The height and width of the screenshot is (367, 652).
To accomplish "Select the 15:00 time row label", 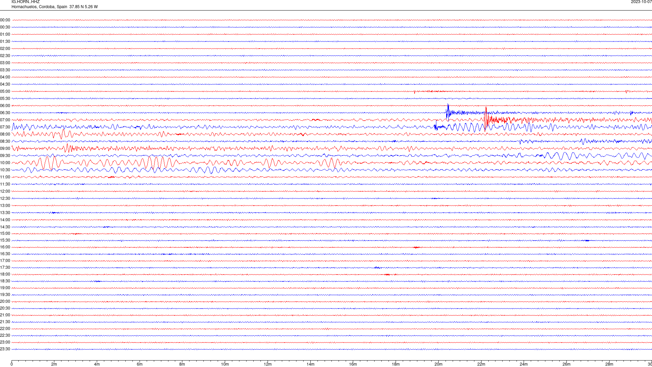I will (5, 233).
